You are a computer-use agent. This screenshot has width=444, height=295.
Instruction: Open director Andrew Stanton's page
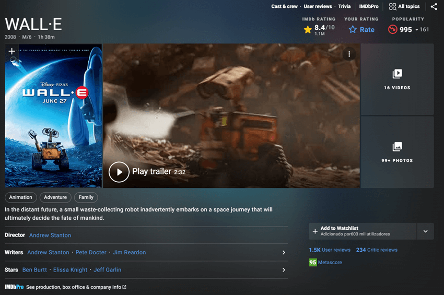pos(50,235)
